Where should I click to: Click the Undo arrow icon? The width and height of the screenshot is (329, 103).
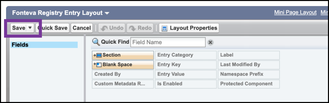(104, 28)
